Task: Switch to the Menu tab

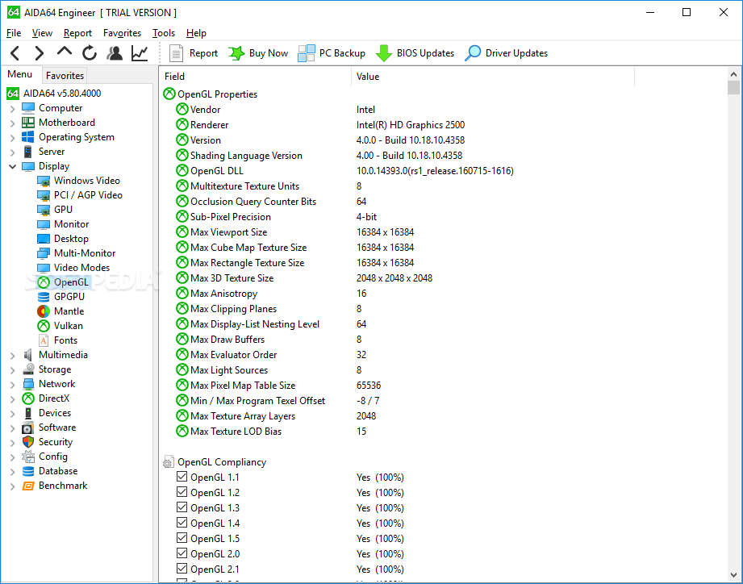Action: [20, 74]
